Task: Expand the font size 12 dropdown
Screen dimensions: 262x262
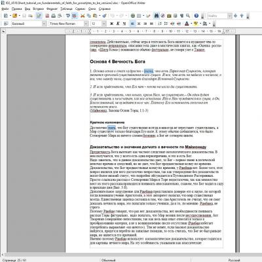Action: [104, 24]
